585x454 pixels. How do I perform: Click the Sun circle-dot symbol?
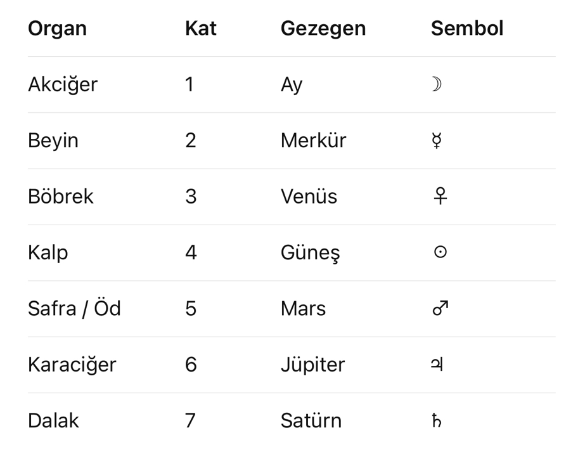tap(440, 252)
